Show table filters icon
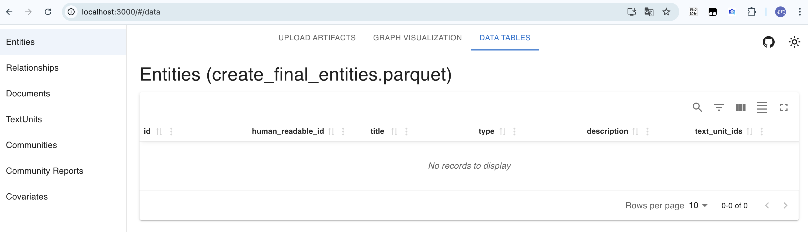Image resolution: width=808 pixels, height=232 pixels. tap(719, 107)
